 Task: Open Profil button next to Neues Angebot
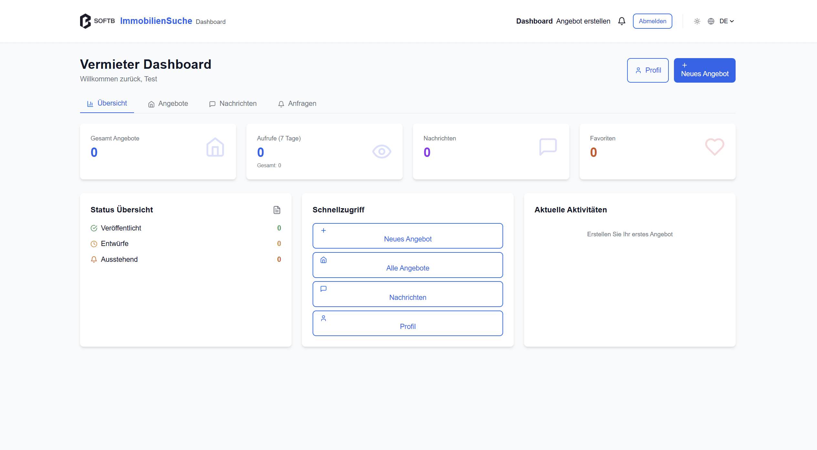coord(647,70)
